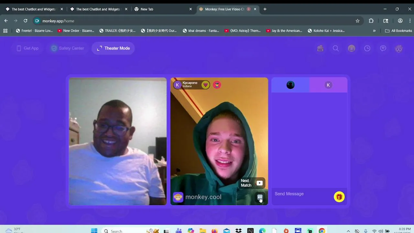Open the Frente! - Bizarre Lov... bookmark
414x233 pixels.
34,31
